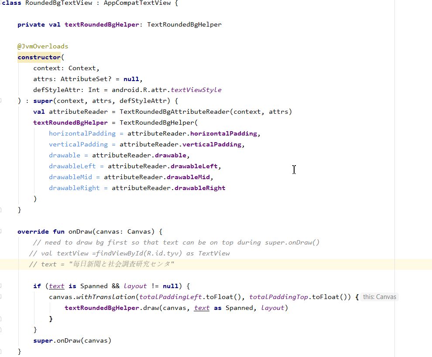
Task: Click the commented 'findViewById(R.id.tyv)' line
Action: click(x=130, y=254)
